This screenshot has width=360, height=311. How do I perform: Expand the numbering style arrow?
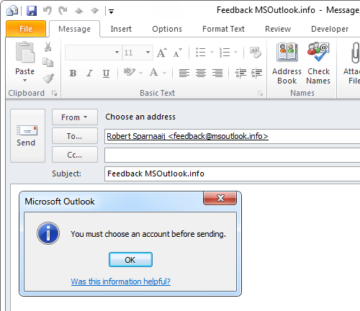click(236, 52)
